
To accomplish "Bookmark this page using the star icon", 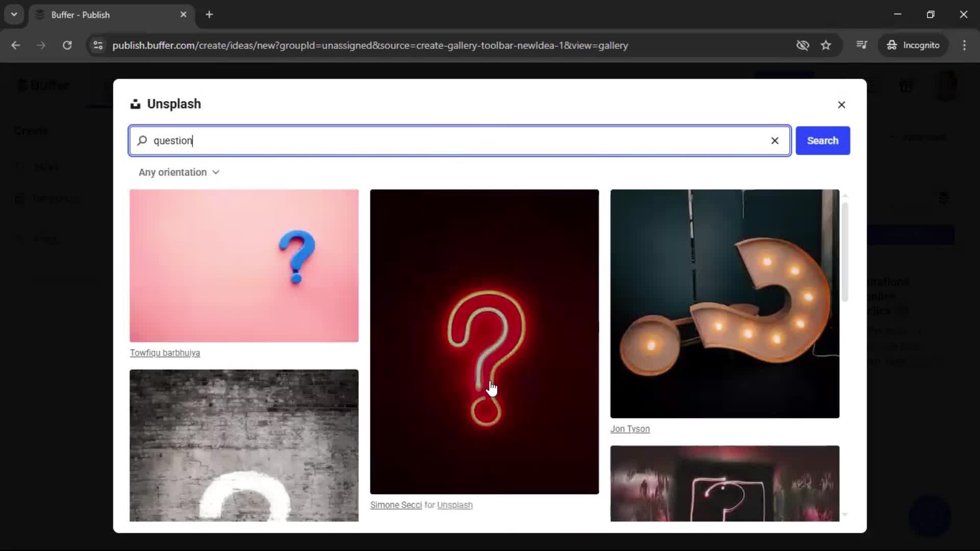I will pyautogui.click(x=826, y=45).
